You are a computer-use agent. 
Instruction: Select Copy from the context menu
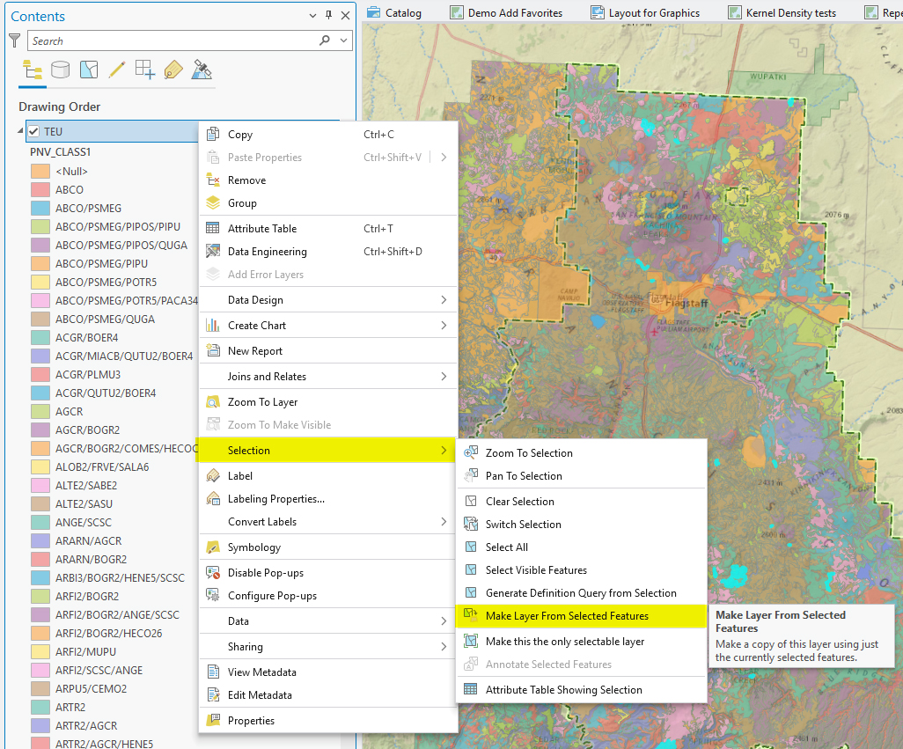328,134
